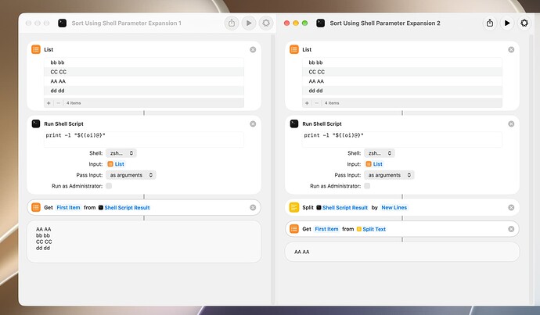Remove the Split text action in Expansion 2
The height and width of the screenshot is (315, 540).
pyautogui.click(x=511, y=207)
